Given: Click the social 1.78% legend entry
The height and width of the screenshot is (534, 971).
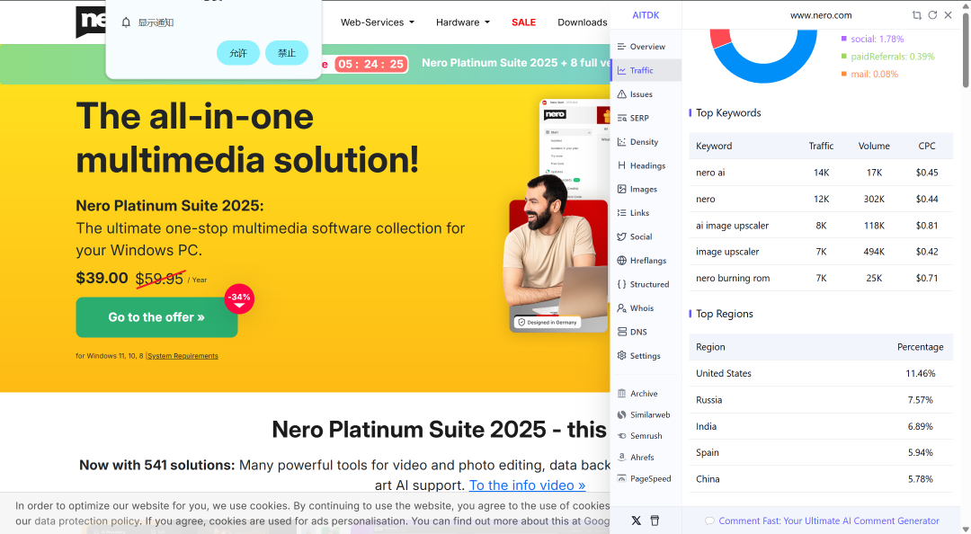Looking at the screenshot, I should pyautogui.click(x=872, y=39).
